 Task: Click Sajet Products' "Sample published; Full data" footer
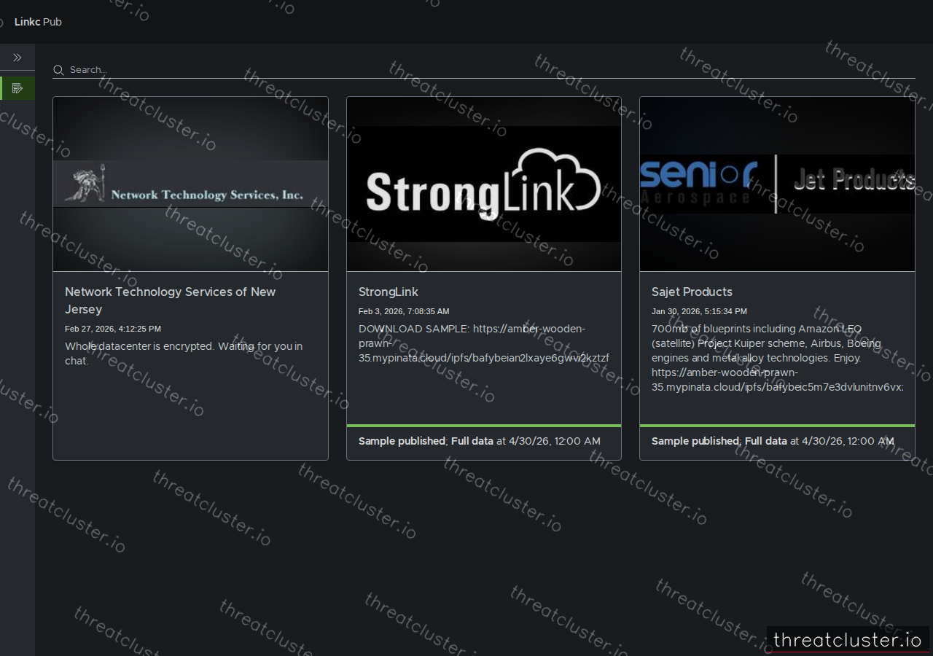pyautogui.click(x=773, y=441)
